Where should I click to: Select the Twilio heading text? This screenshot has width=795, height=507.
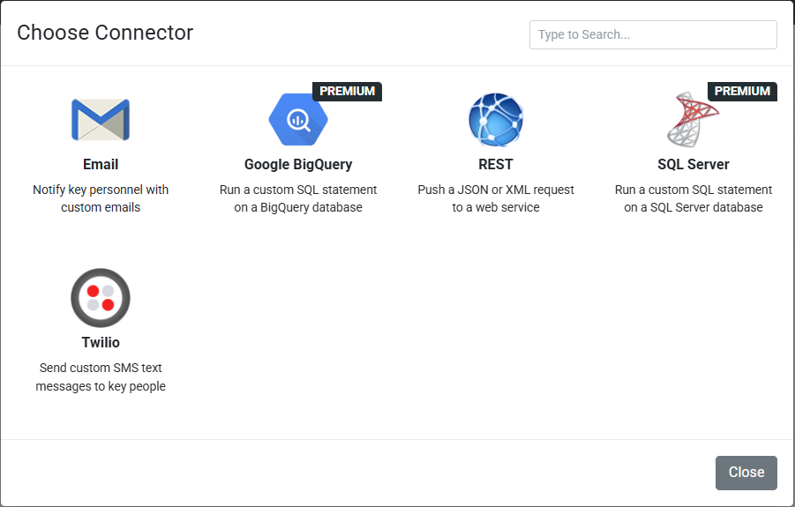(x=101, y=343)
